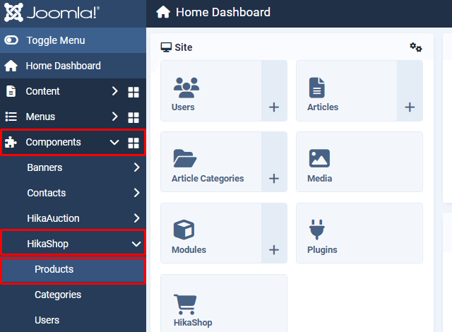The width and height of the screenshot is (452, 332).
Task: Open the Site module settings gears icon
Action: coord(416,47)
